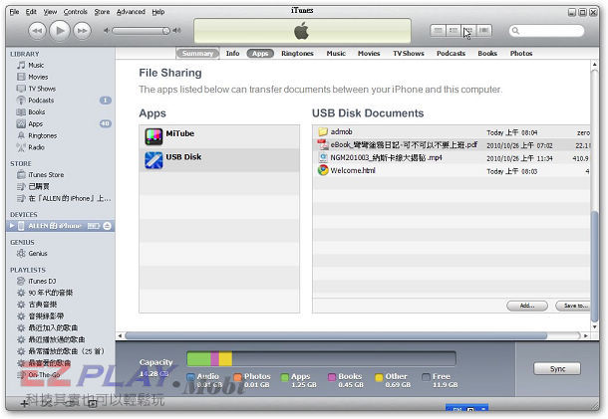
Task: Start playback with the Play button
Action: (60, 30)
